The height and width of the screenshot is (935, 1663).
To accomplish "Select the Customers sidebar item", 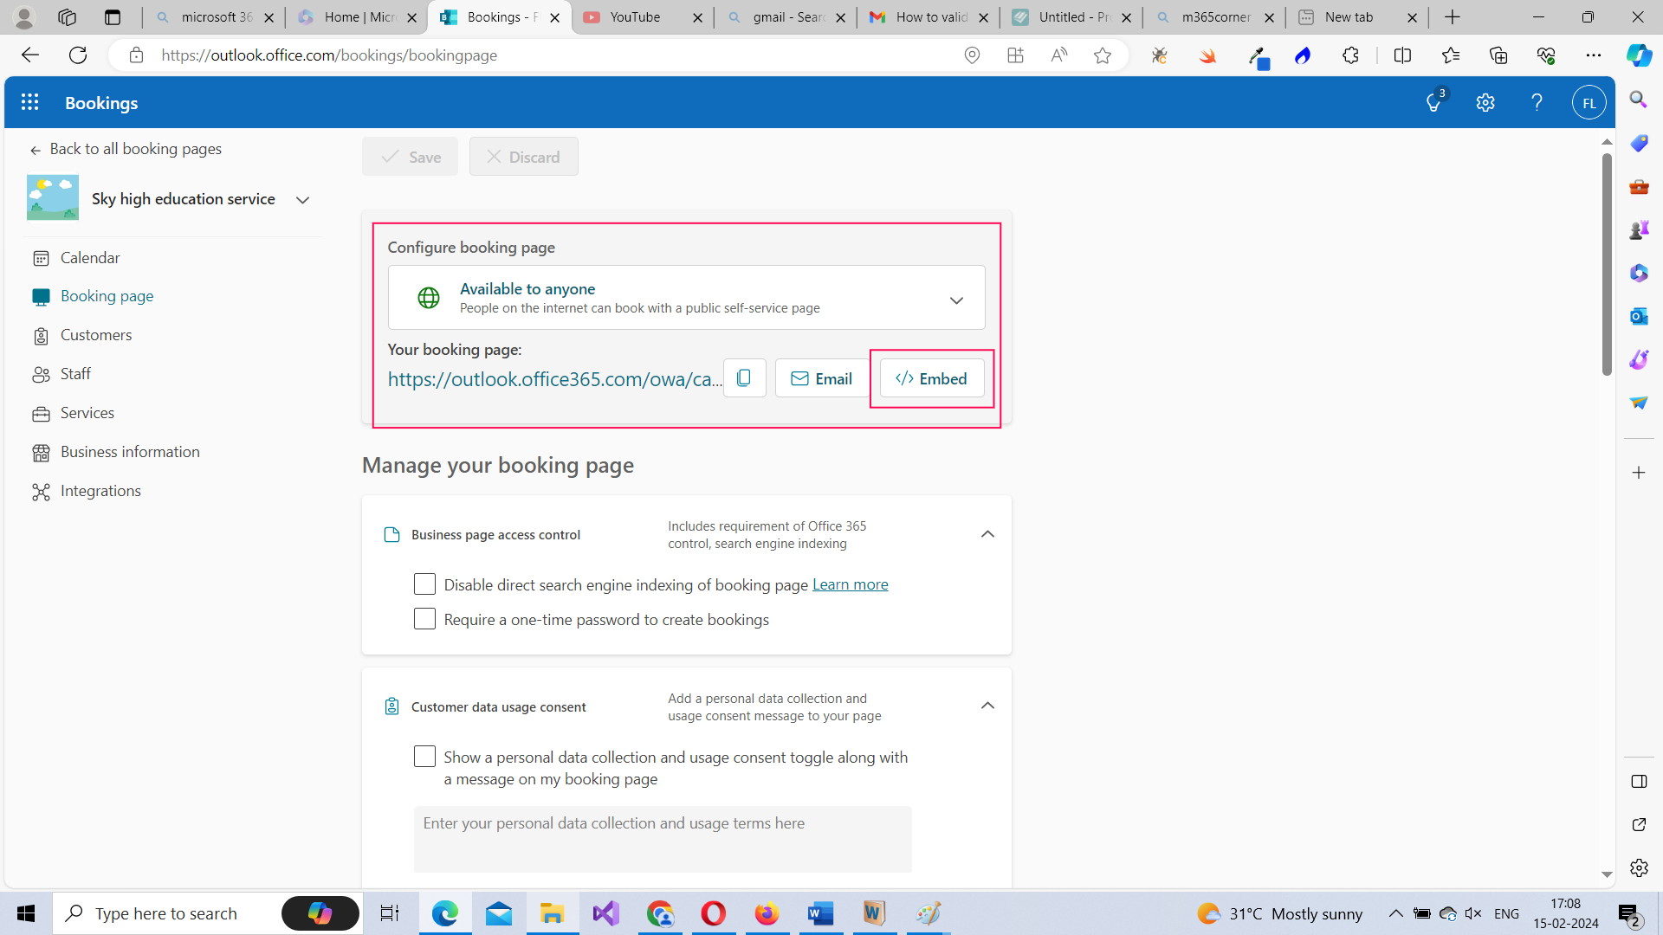I will coord(95,335).
